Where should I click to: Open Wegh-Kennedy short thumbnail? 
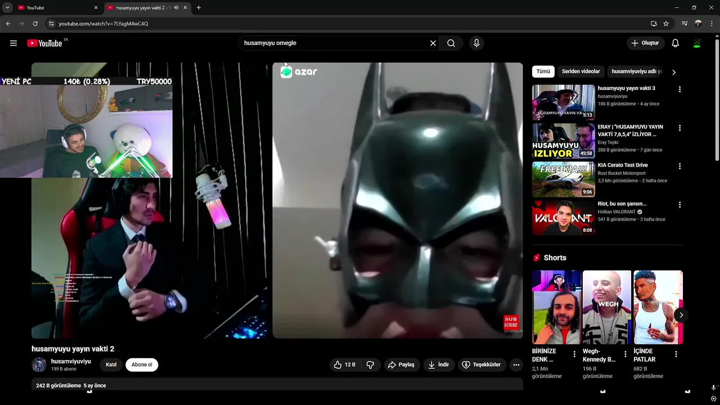pyautogui.click(x=607, y=307)
